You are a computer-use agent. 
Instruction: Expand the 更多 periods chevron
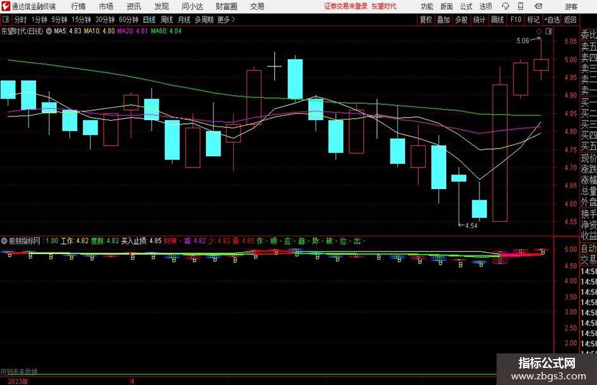[x=233, y=20]
